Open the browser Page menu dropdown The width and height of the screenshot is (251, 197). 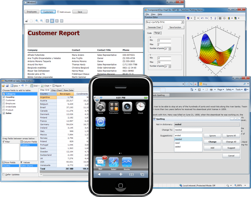pyautogui.click(x=221, y=90)
